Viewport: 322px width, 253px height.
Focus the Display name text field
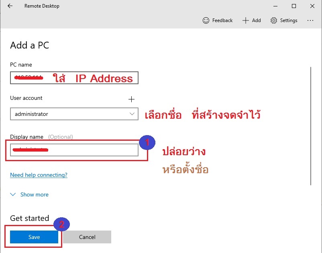pos(74,150)
